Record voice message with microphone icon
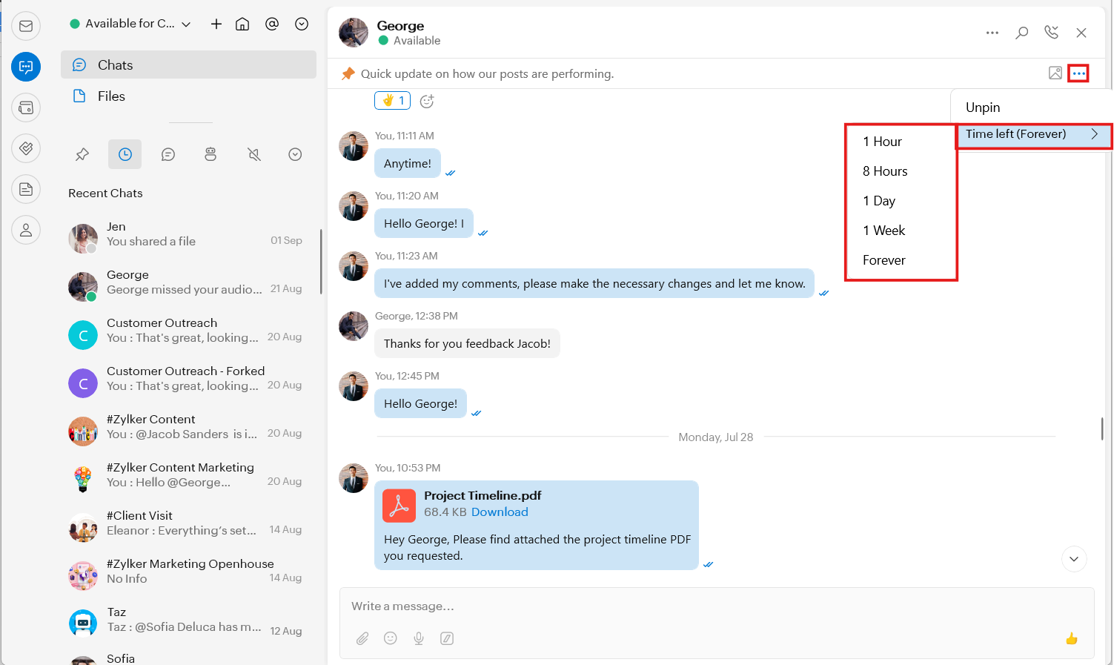The width and height of the screenshot is (1114, 665). [419, 638]
